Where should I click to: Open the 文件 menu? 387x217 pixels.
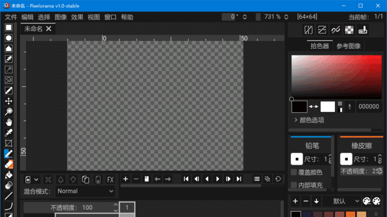(11, 17)
